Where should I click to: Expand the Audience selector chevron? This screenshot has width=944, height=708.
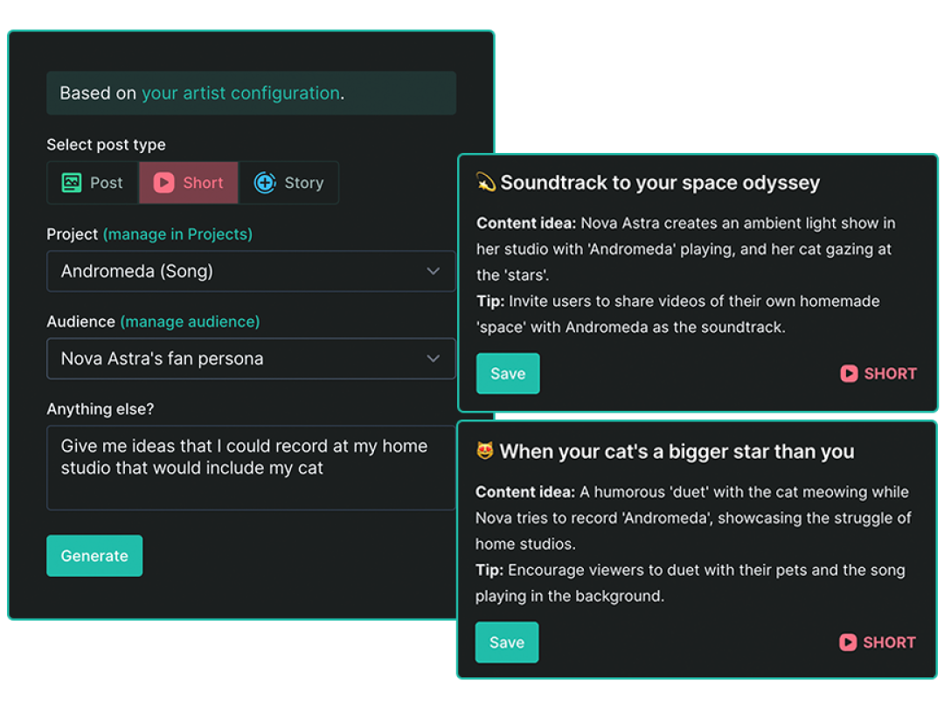pyautogui.click(x=434, y=358)
